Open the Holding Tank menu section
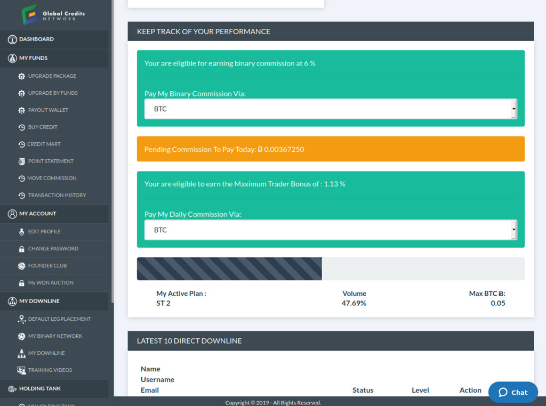 point(39,388)
